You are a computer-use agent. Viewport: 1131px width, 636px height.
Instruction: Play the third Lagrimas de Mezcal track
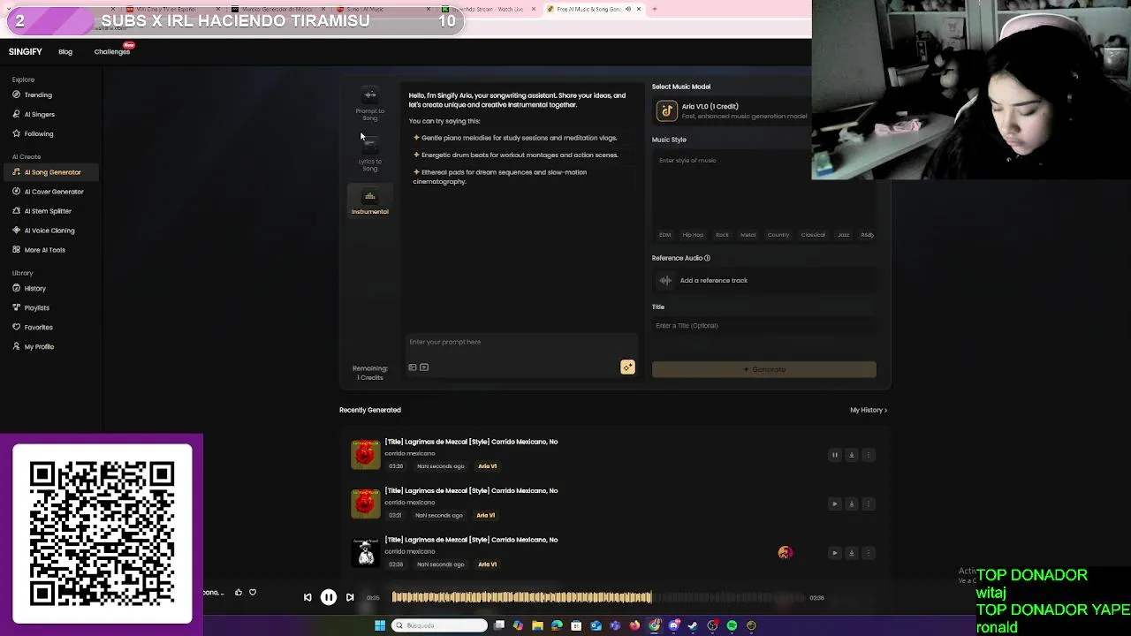tap(834, 553)
